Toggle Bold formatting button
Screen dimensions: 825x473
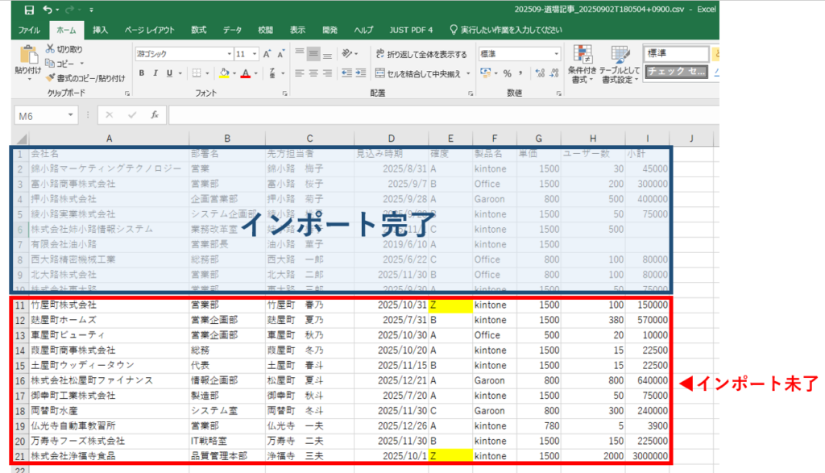coord(142,73)
